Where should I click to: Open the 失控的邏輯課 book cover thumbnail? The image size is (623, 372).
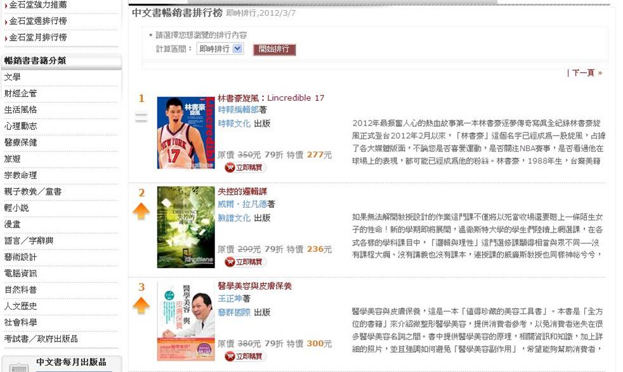[186, 227]
